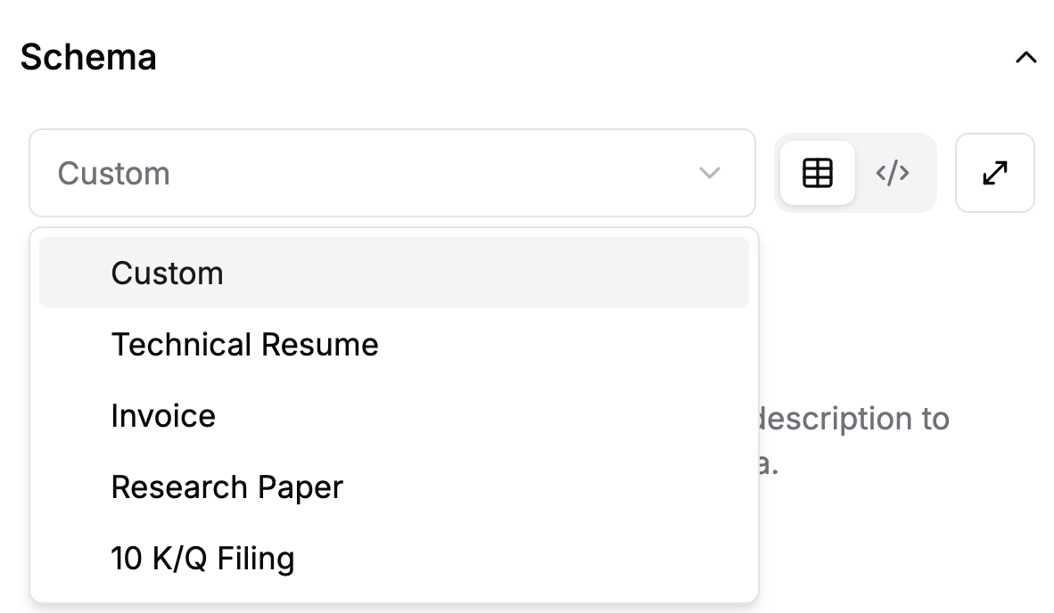Collapse the Schema section with the chevron
The image size is (1054, 613).
[1025, 58]
